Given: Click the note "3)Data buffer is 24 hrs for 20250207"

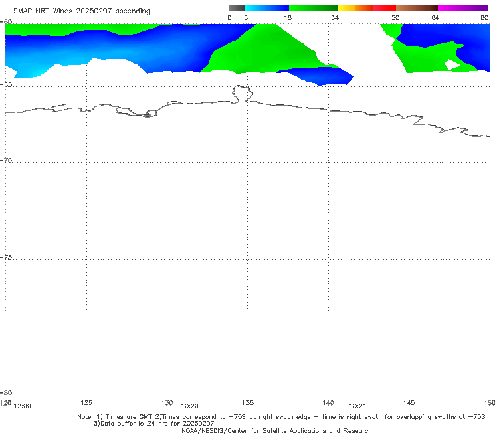Looking at the screenshot, I should 154,424.
